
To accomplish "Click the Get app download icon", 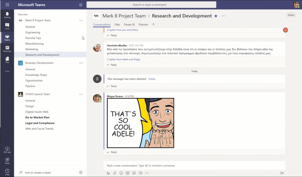I will [7, 150].
